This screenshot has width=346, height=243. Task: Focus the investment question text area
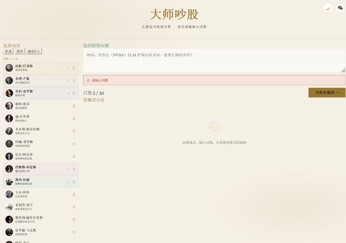click(214, 61)
